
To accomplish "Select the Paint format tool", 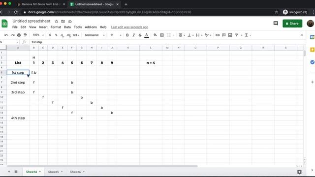I will [x=25, y=35].
